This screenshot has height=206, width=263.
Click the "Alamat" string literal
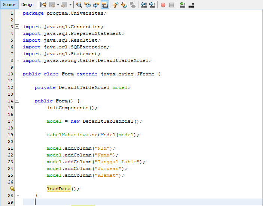point(107,175)
